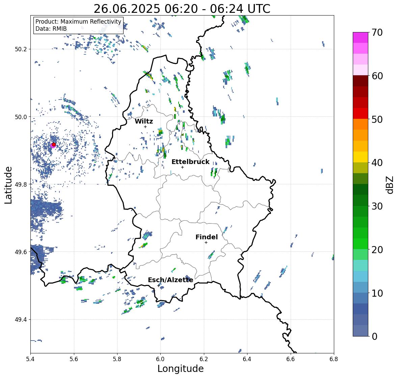Screen dimensions: 398x377
Task: Click the Esch/Alzette city label
Action: click(170, 280)
